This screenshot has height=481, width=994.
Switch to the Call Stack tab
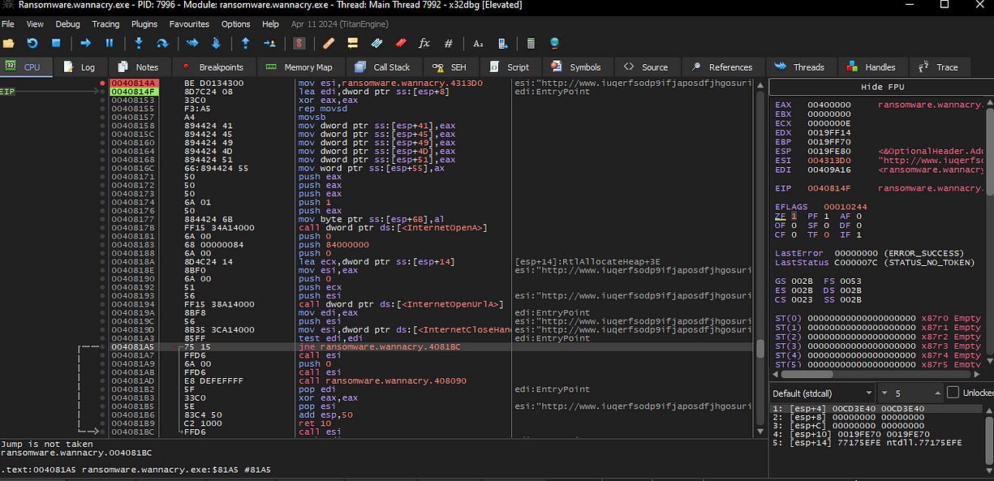[x=384, y=67]
